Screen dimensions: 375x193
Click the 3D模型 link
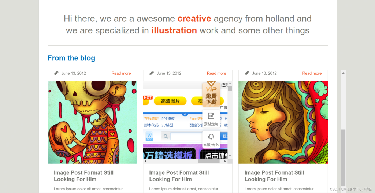click(167, 125)
